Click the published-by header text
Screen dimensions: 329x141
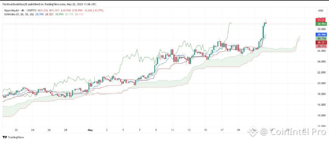(x=50, y=4)
